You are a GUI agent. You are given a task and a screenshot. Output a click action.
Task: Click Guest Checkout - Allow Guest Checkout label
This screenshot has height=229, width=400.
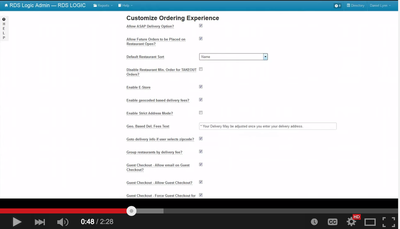tap(159, 183)
